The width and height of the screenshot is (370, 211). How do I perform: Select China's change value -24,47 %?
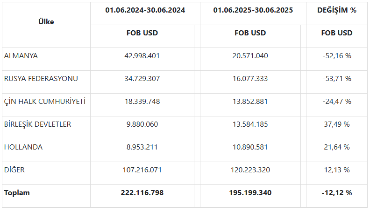coord(336,101)
